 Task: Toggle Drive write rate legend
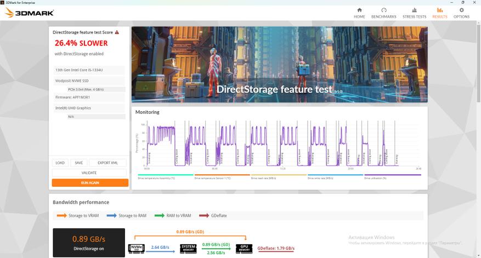point(335,176)
